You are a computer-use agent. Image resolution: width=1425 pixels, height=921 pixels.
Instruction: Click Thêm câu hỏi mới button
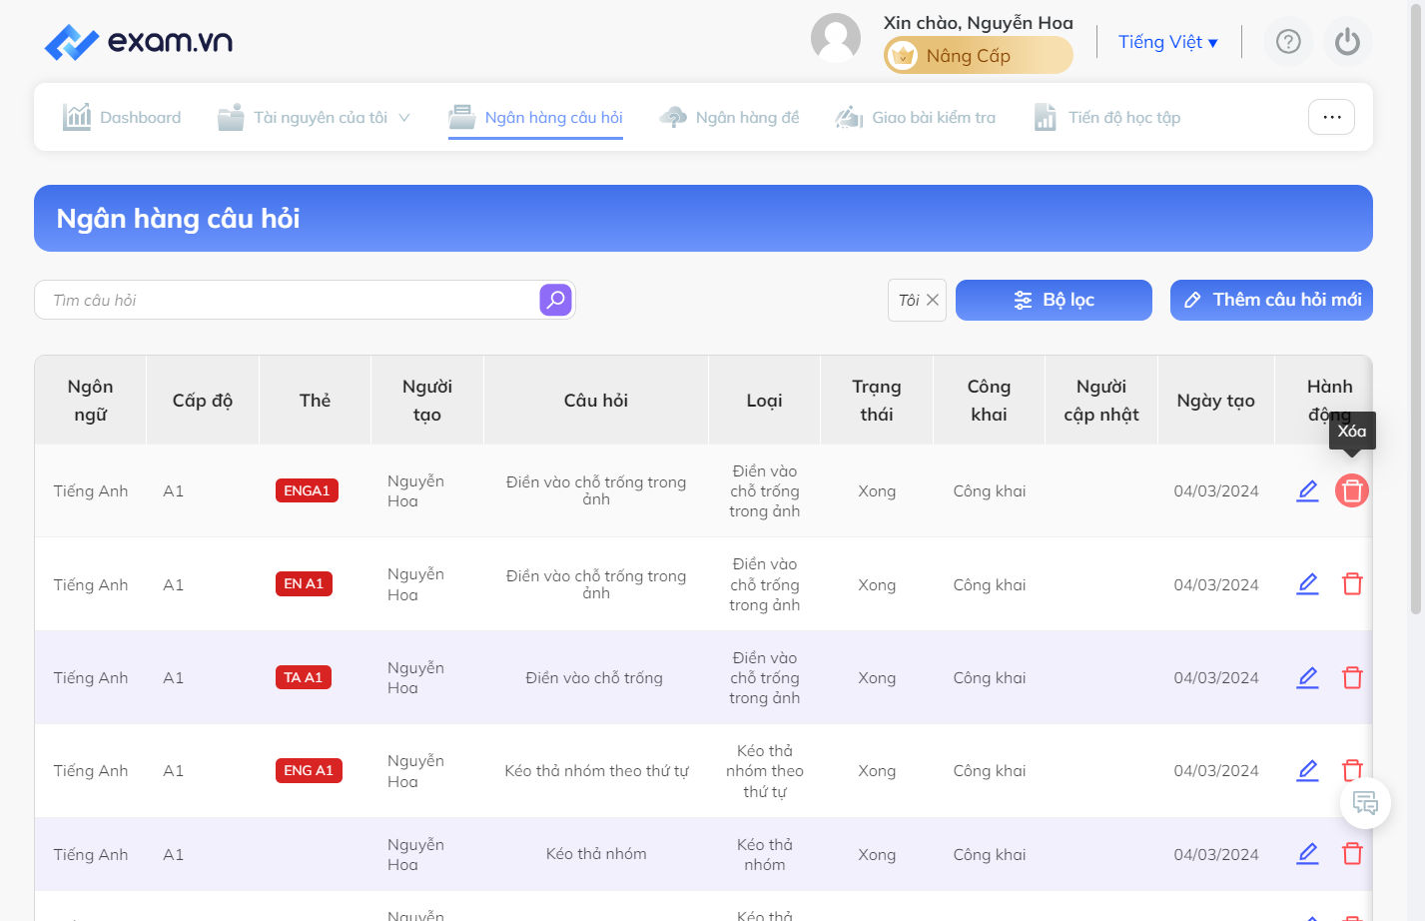pyautogui.click(x=1271, y=300)
